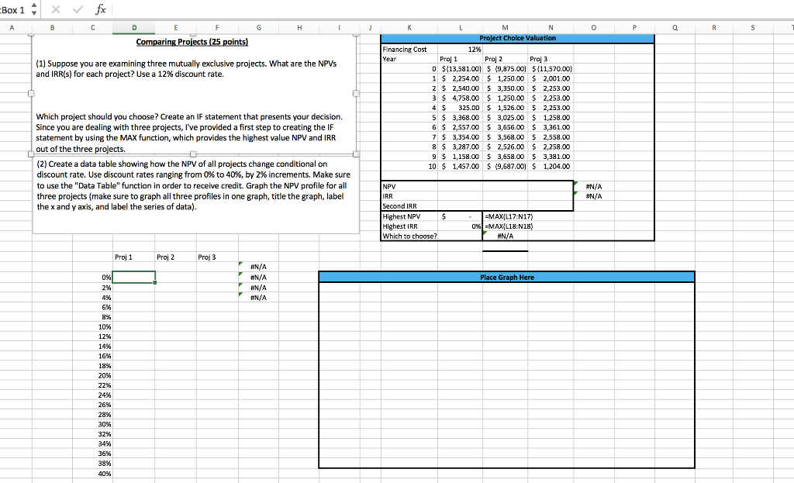This screenshot has width=794, height=483.
Task: Click the question (2) data table text box
Action: (196, 195)
